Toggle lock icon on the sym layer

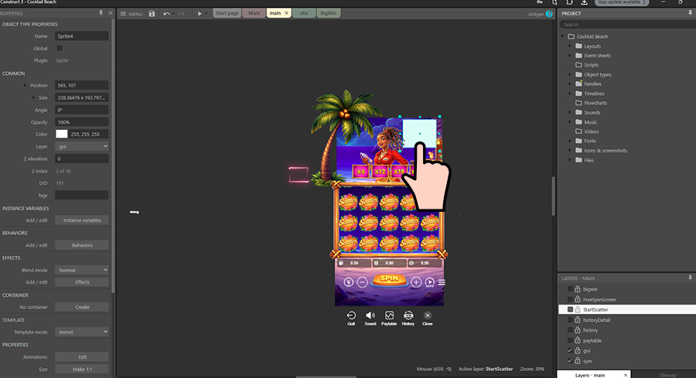click(578, 361)
